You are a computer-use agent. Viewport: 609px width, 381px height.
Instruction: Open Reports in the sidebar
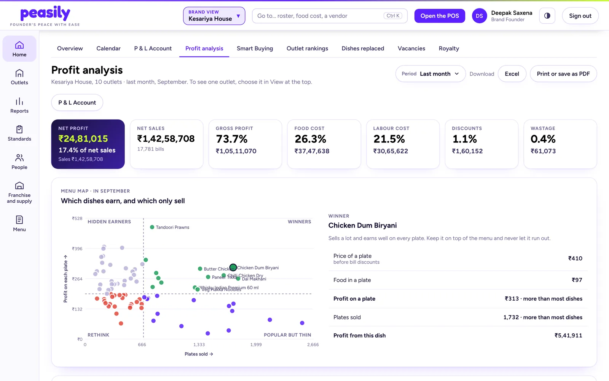[x=19, y=106]
